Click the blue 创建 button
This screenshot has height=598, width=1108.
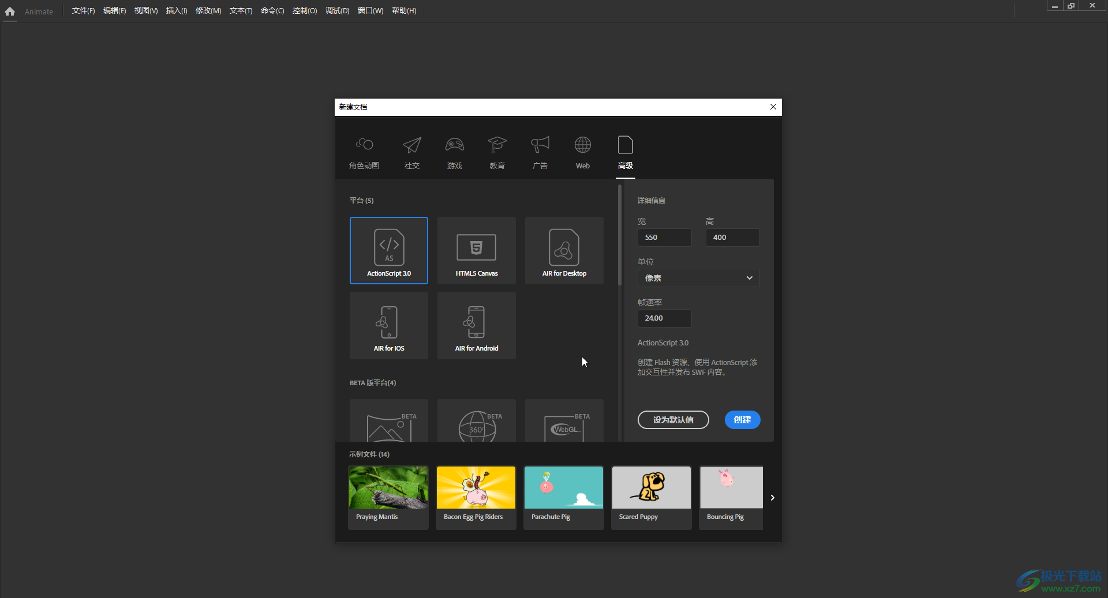(742, 420)
